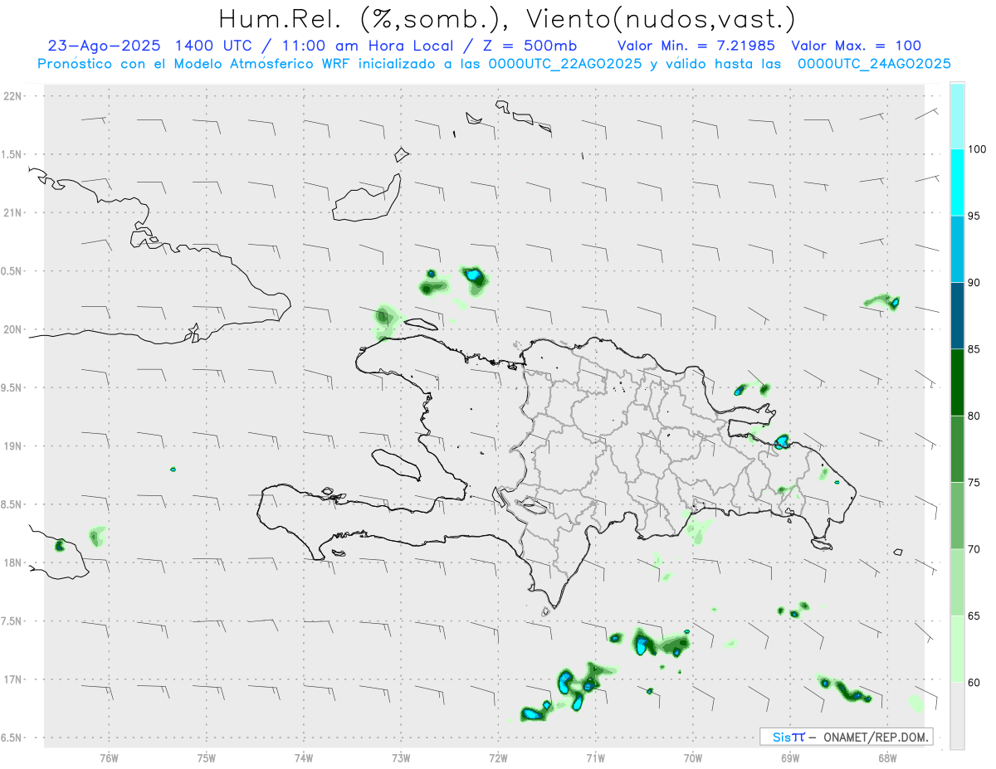Click the 80–85 dark green legend band

tap(957, 382)
